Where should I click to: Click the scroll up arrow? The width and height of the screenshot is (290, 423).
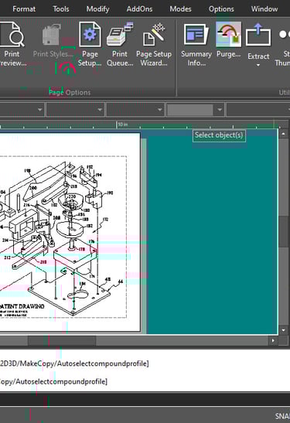(283, 134)
